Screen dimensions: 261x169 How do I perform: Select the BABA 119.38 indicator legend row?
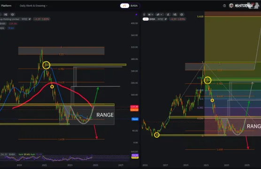[8, 23]
